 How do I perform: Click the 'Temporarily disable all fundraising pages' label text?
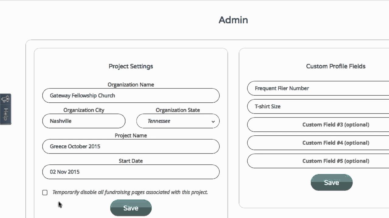click(130, 192)
